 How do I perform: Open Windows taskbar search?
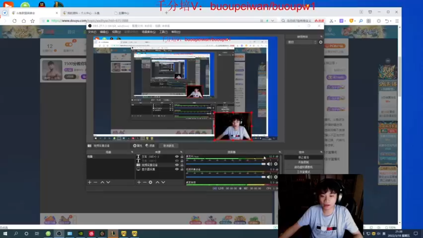[16, 233]
